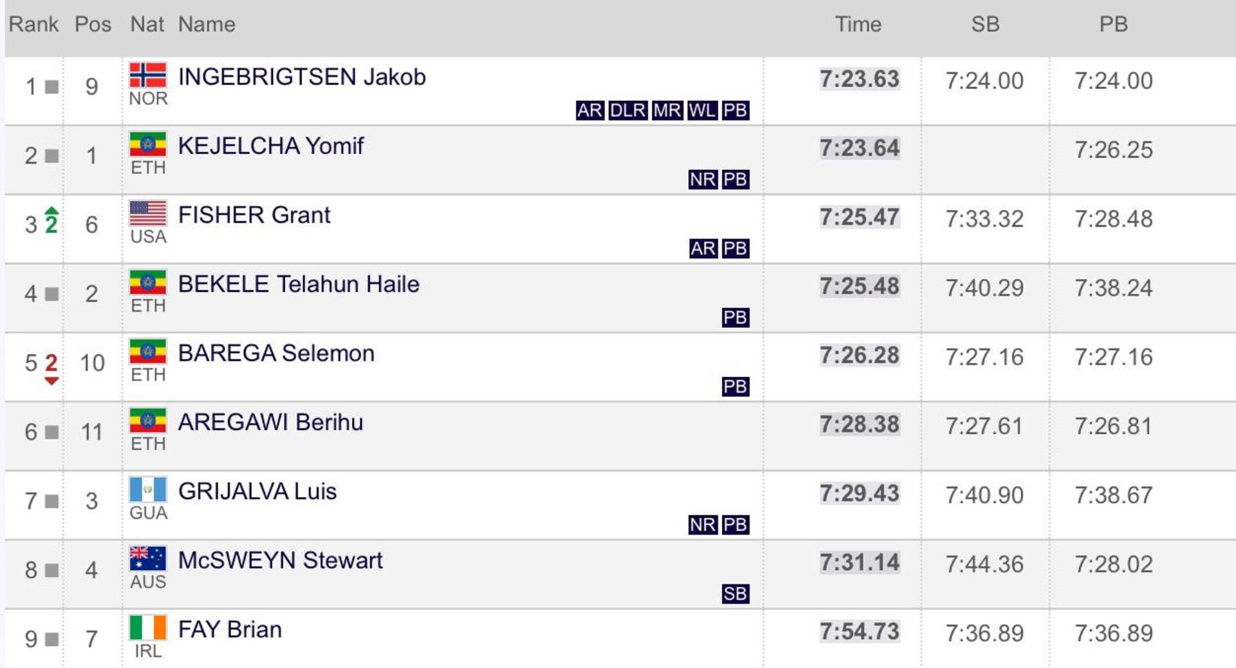Click the NR badge on Kejelcha row
The width and height of the screenshot is (1236, 668).
[702, 179]
